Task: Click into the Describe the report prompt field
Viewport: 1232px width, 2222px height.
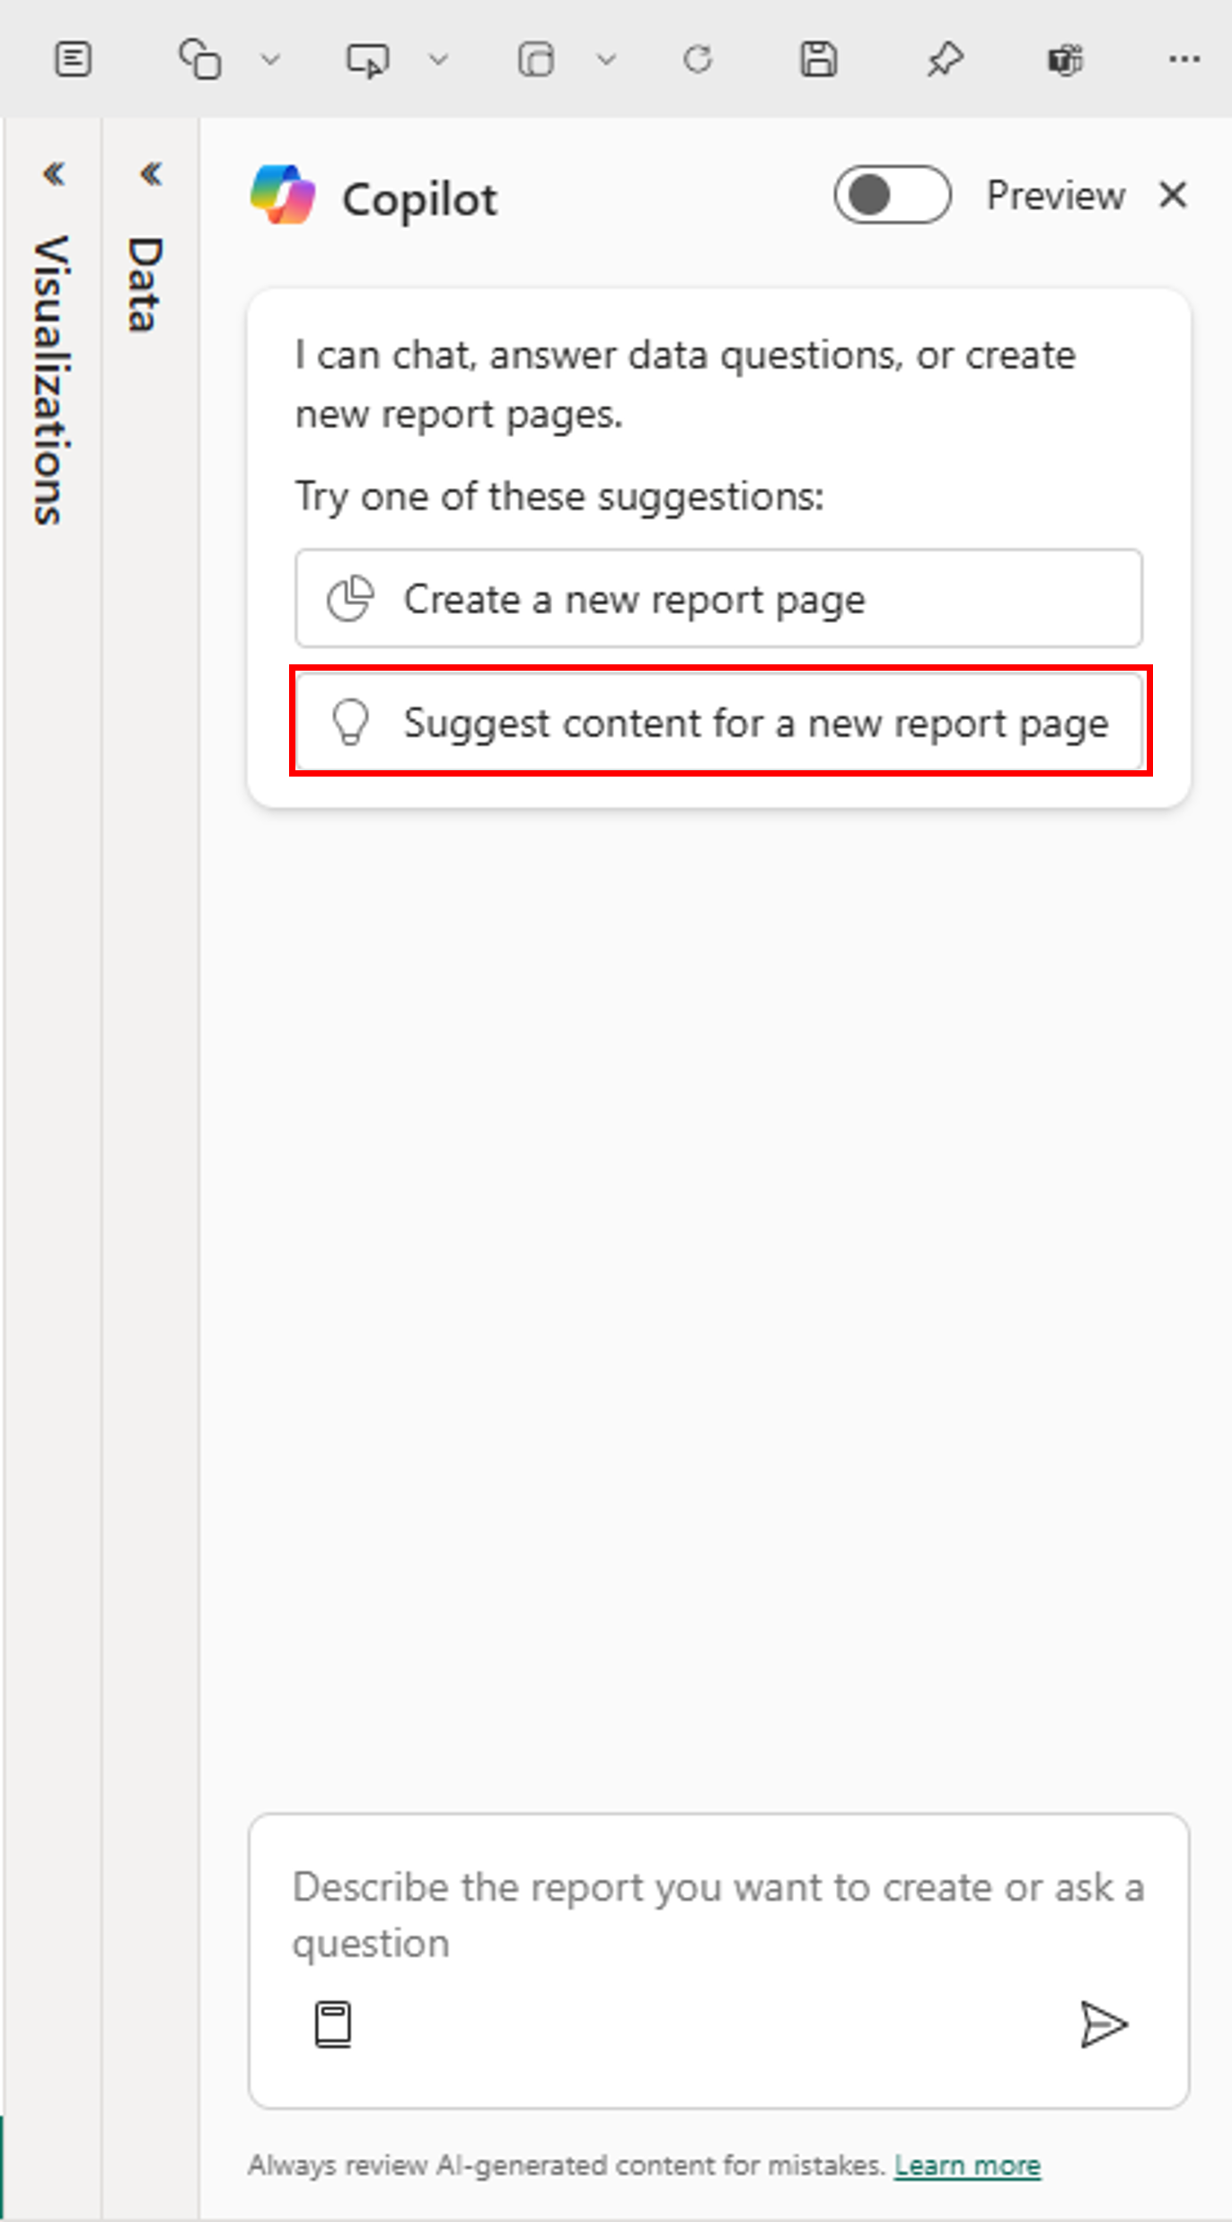Action: [x=718, y=1916]
